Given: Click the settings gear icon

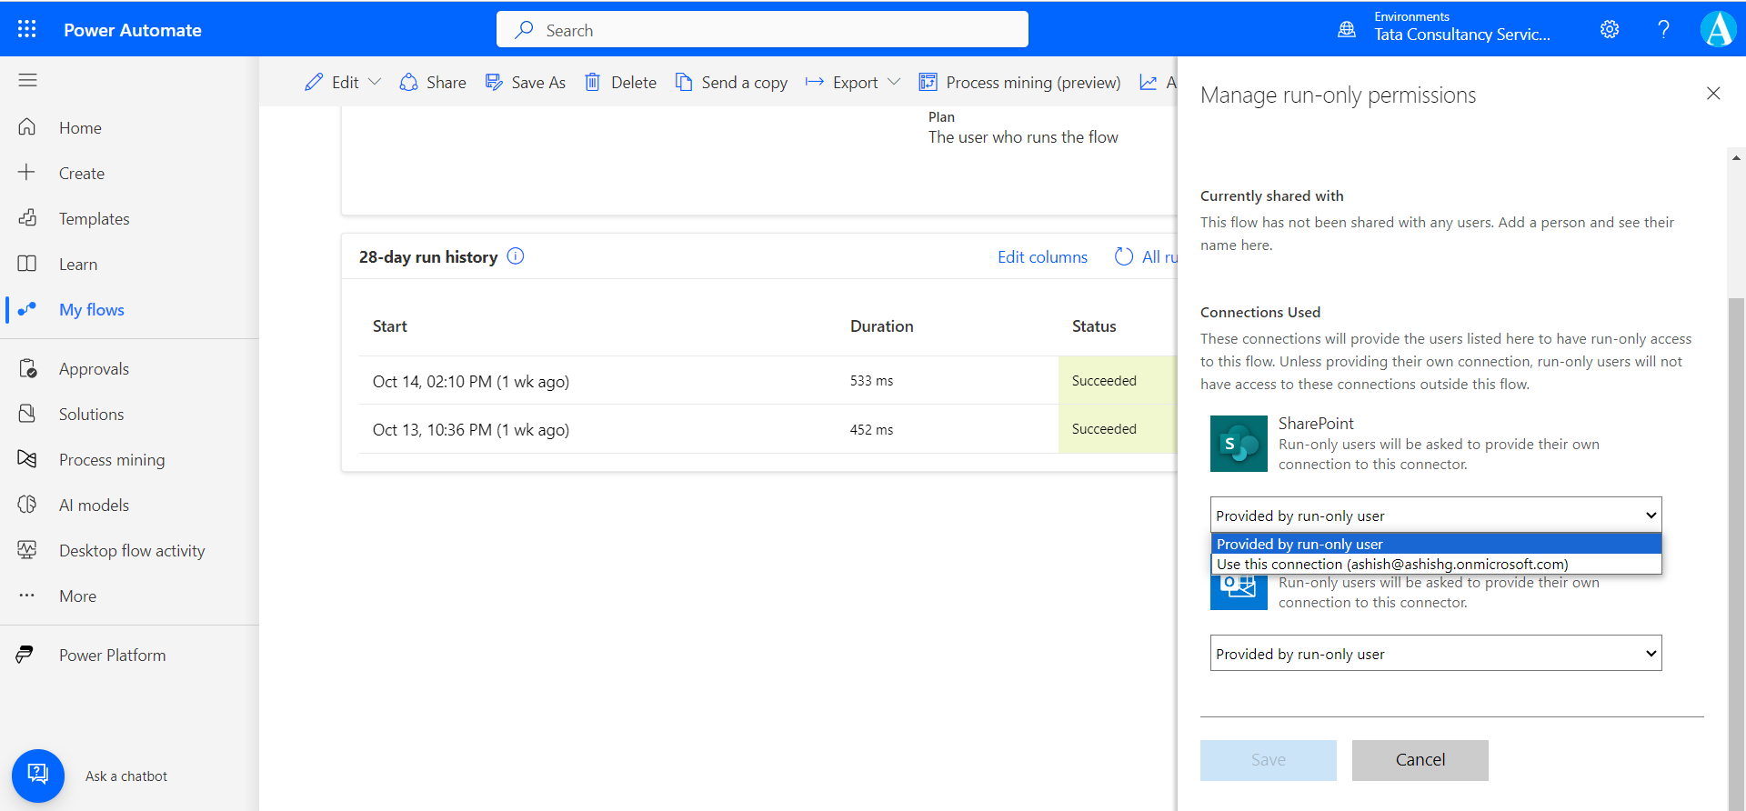Looking at the screenshot, I should coord(1609,29).
